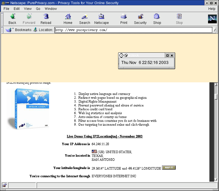Image resolution: width=219 pixels, height=191 pixels.
Task: Open the Edit menu
Action: coord(17,9)
